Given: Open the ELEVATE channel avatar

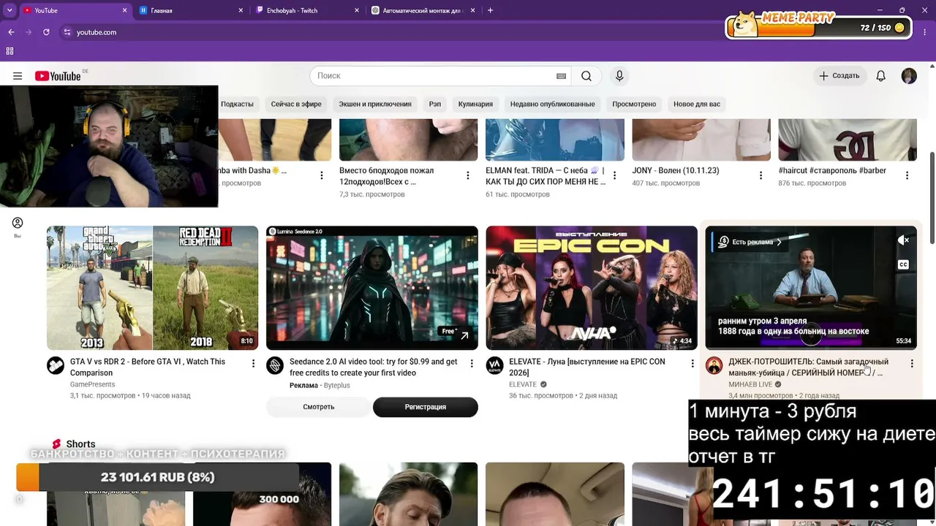Looking at the screenshot, I should [x=494, y=365].
